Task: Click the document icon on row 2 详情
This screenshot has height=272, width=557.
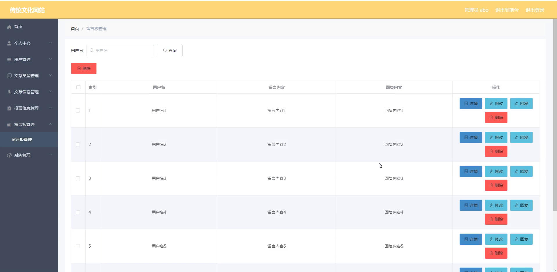Action: point(466,137)
